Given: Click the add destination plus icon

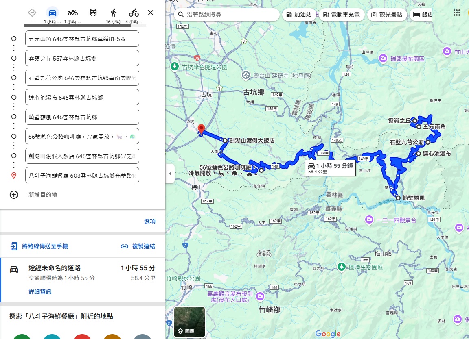Looking at the screenshot, I should (x=14, y=195).
